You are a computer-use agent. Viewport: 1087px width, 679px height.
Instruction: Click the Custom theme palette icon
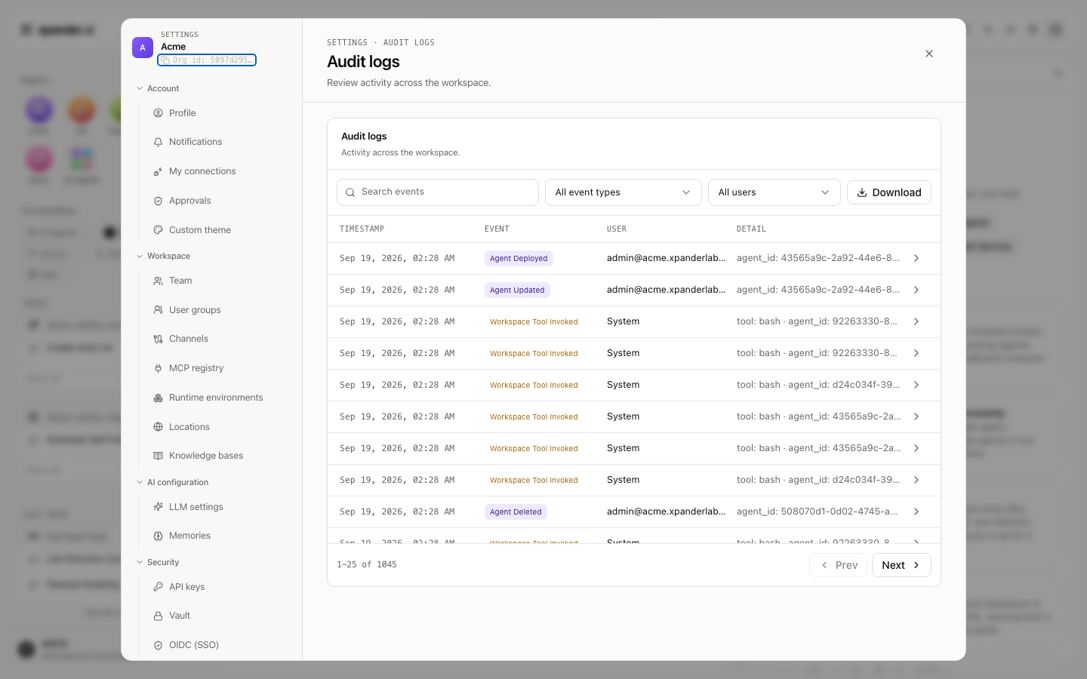[159, 230]
